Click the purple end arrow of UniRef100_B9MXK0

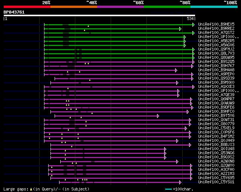pos(177,83)
